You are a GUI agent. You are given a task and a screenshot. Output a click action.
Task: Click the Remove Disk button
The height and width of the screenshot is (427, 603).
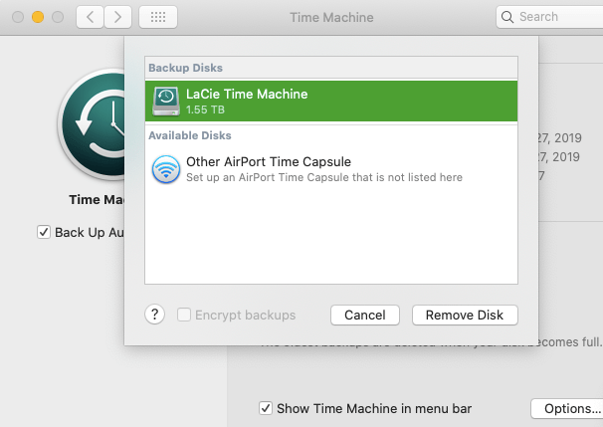tap(465, 316)
